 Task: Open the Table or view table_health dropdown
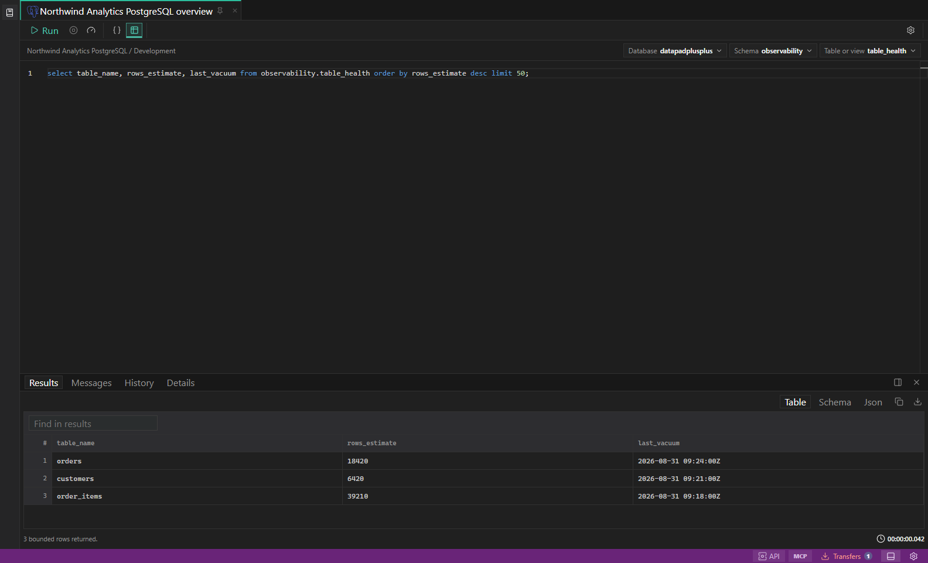point(870,51)
